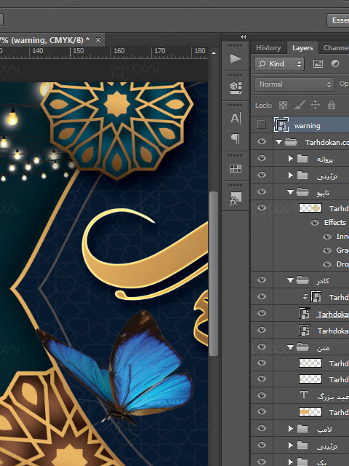The width and height of the screenshot is (349, 466).
Task: Switch to the History tab
Action: pyautogui.click(x=268, y=48)
